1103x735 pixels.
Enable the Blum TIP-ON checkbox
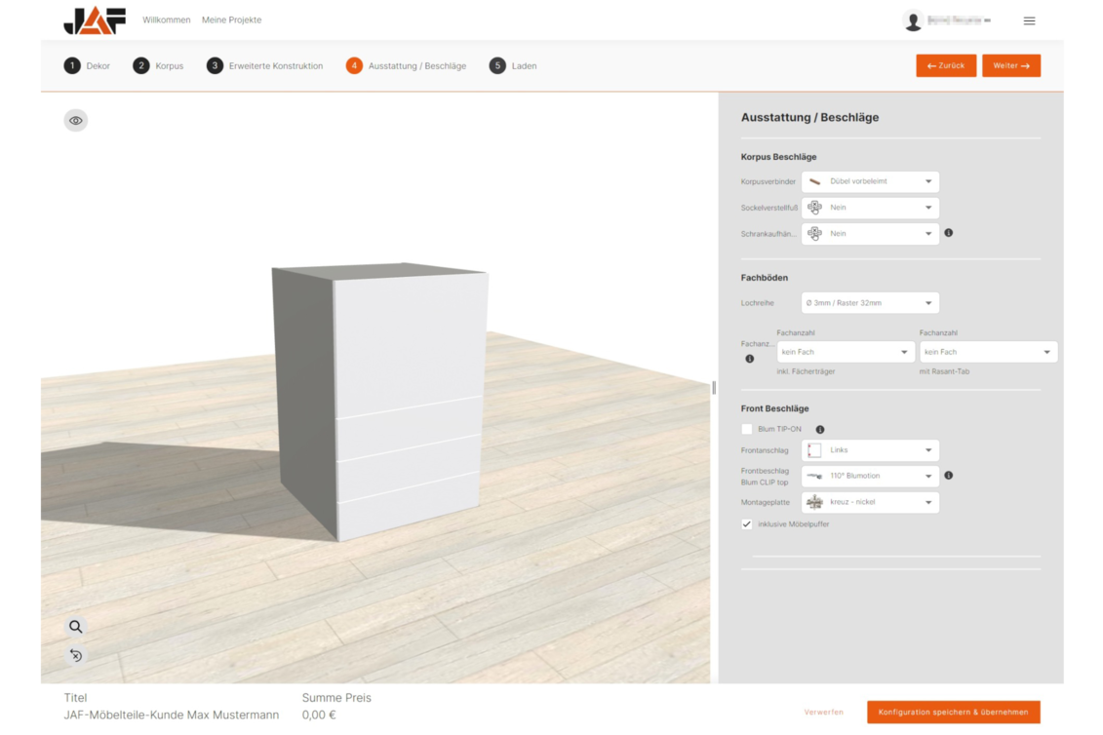click(747, 429)
